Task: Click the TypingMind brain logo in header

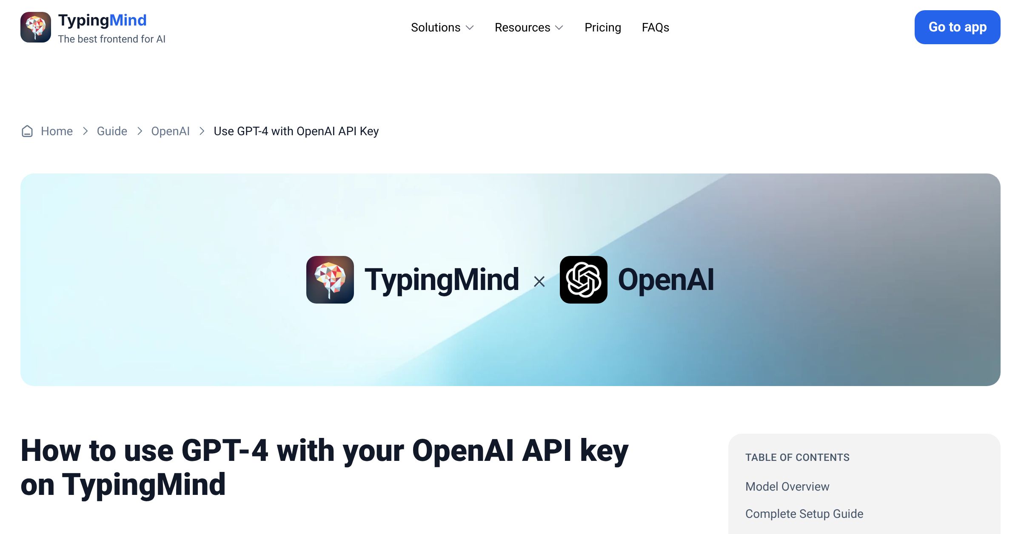Action: pyautogui.click(x=36, y=27)
